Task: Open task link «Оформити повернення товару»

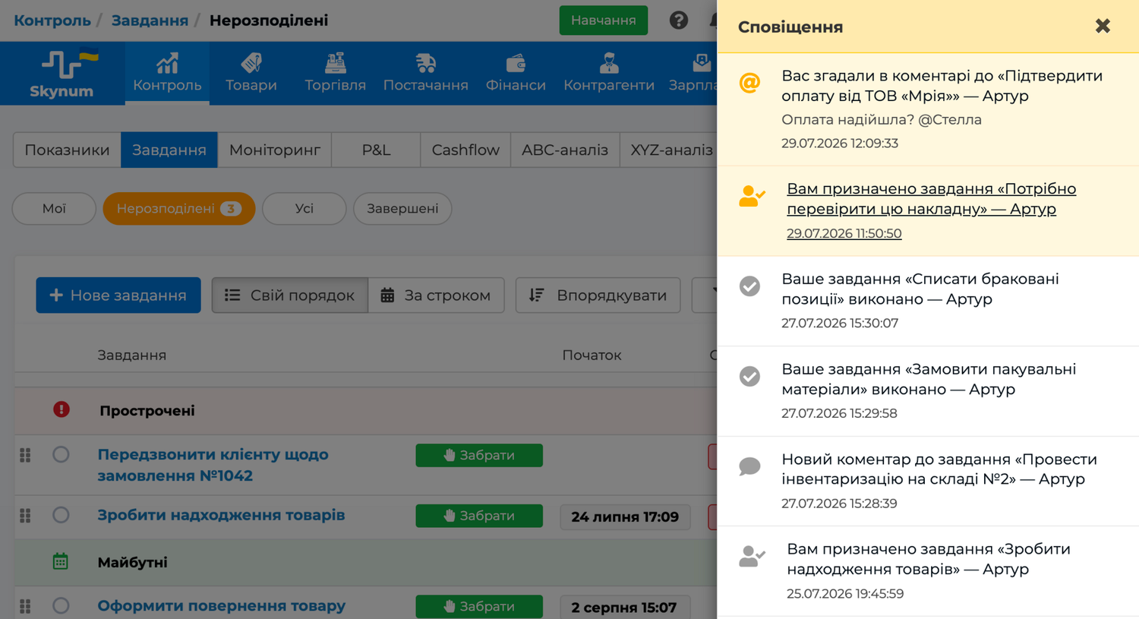Action: point(221,605)
